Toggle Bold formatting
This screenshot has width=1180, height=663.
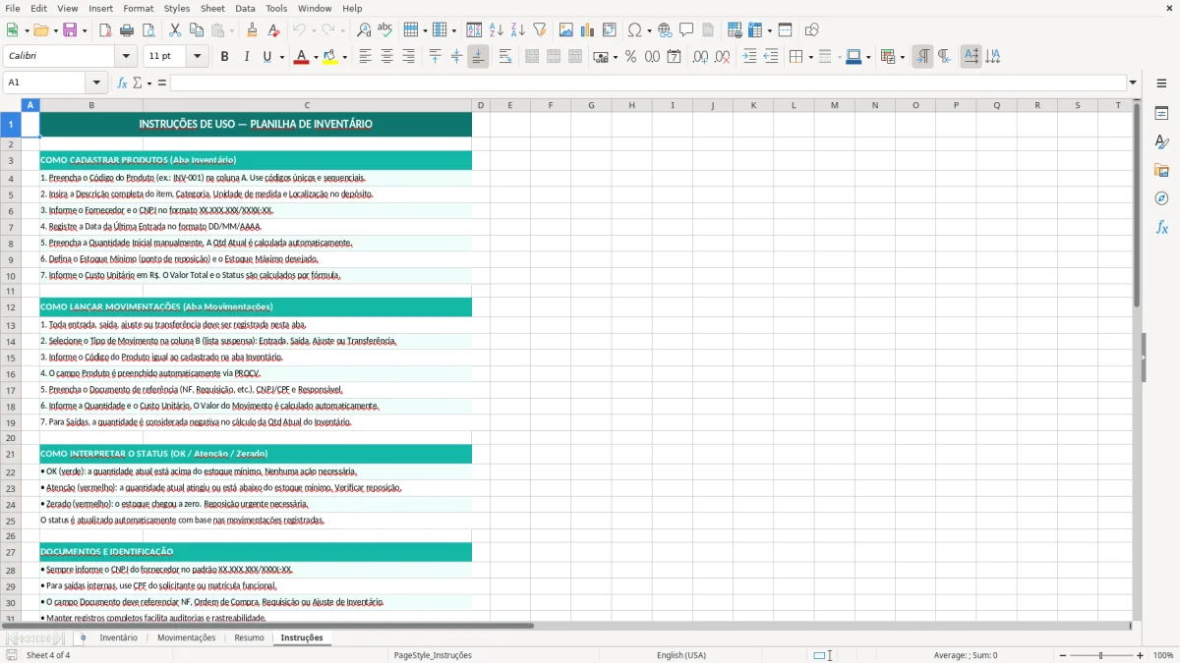pyautogui.click(x=224, y=57)
